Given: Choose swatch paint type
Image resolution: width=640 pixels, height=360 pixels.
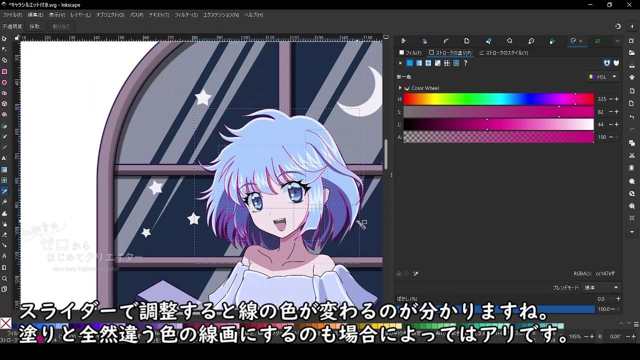Looking at the screenshot, I should [x=456, y=63].
